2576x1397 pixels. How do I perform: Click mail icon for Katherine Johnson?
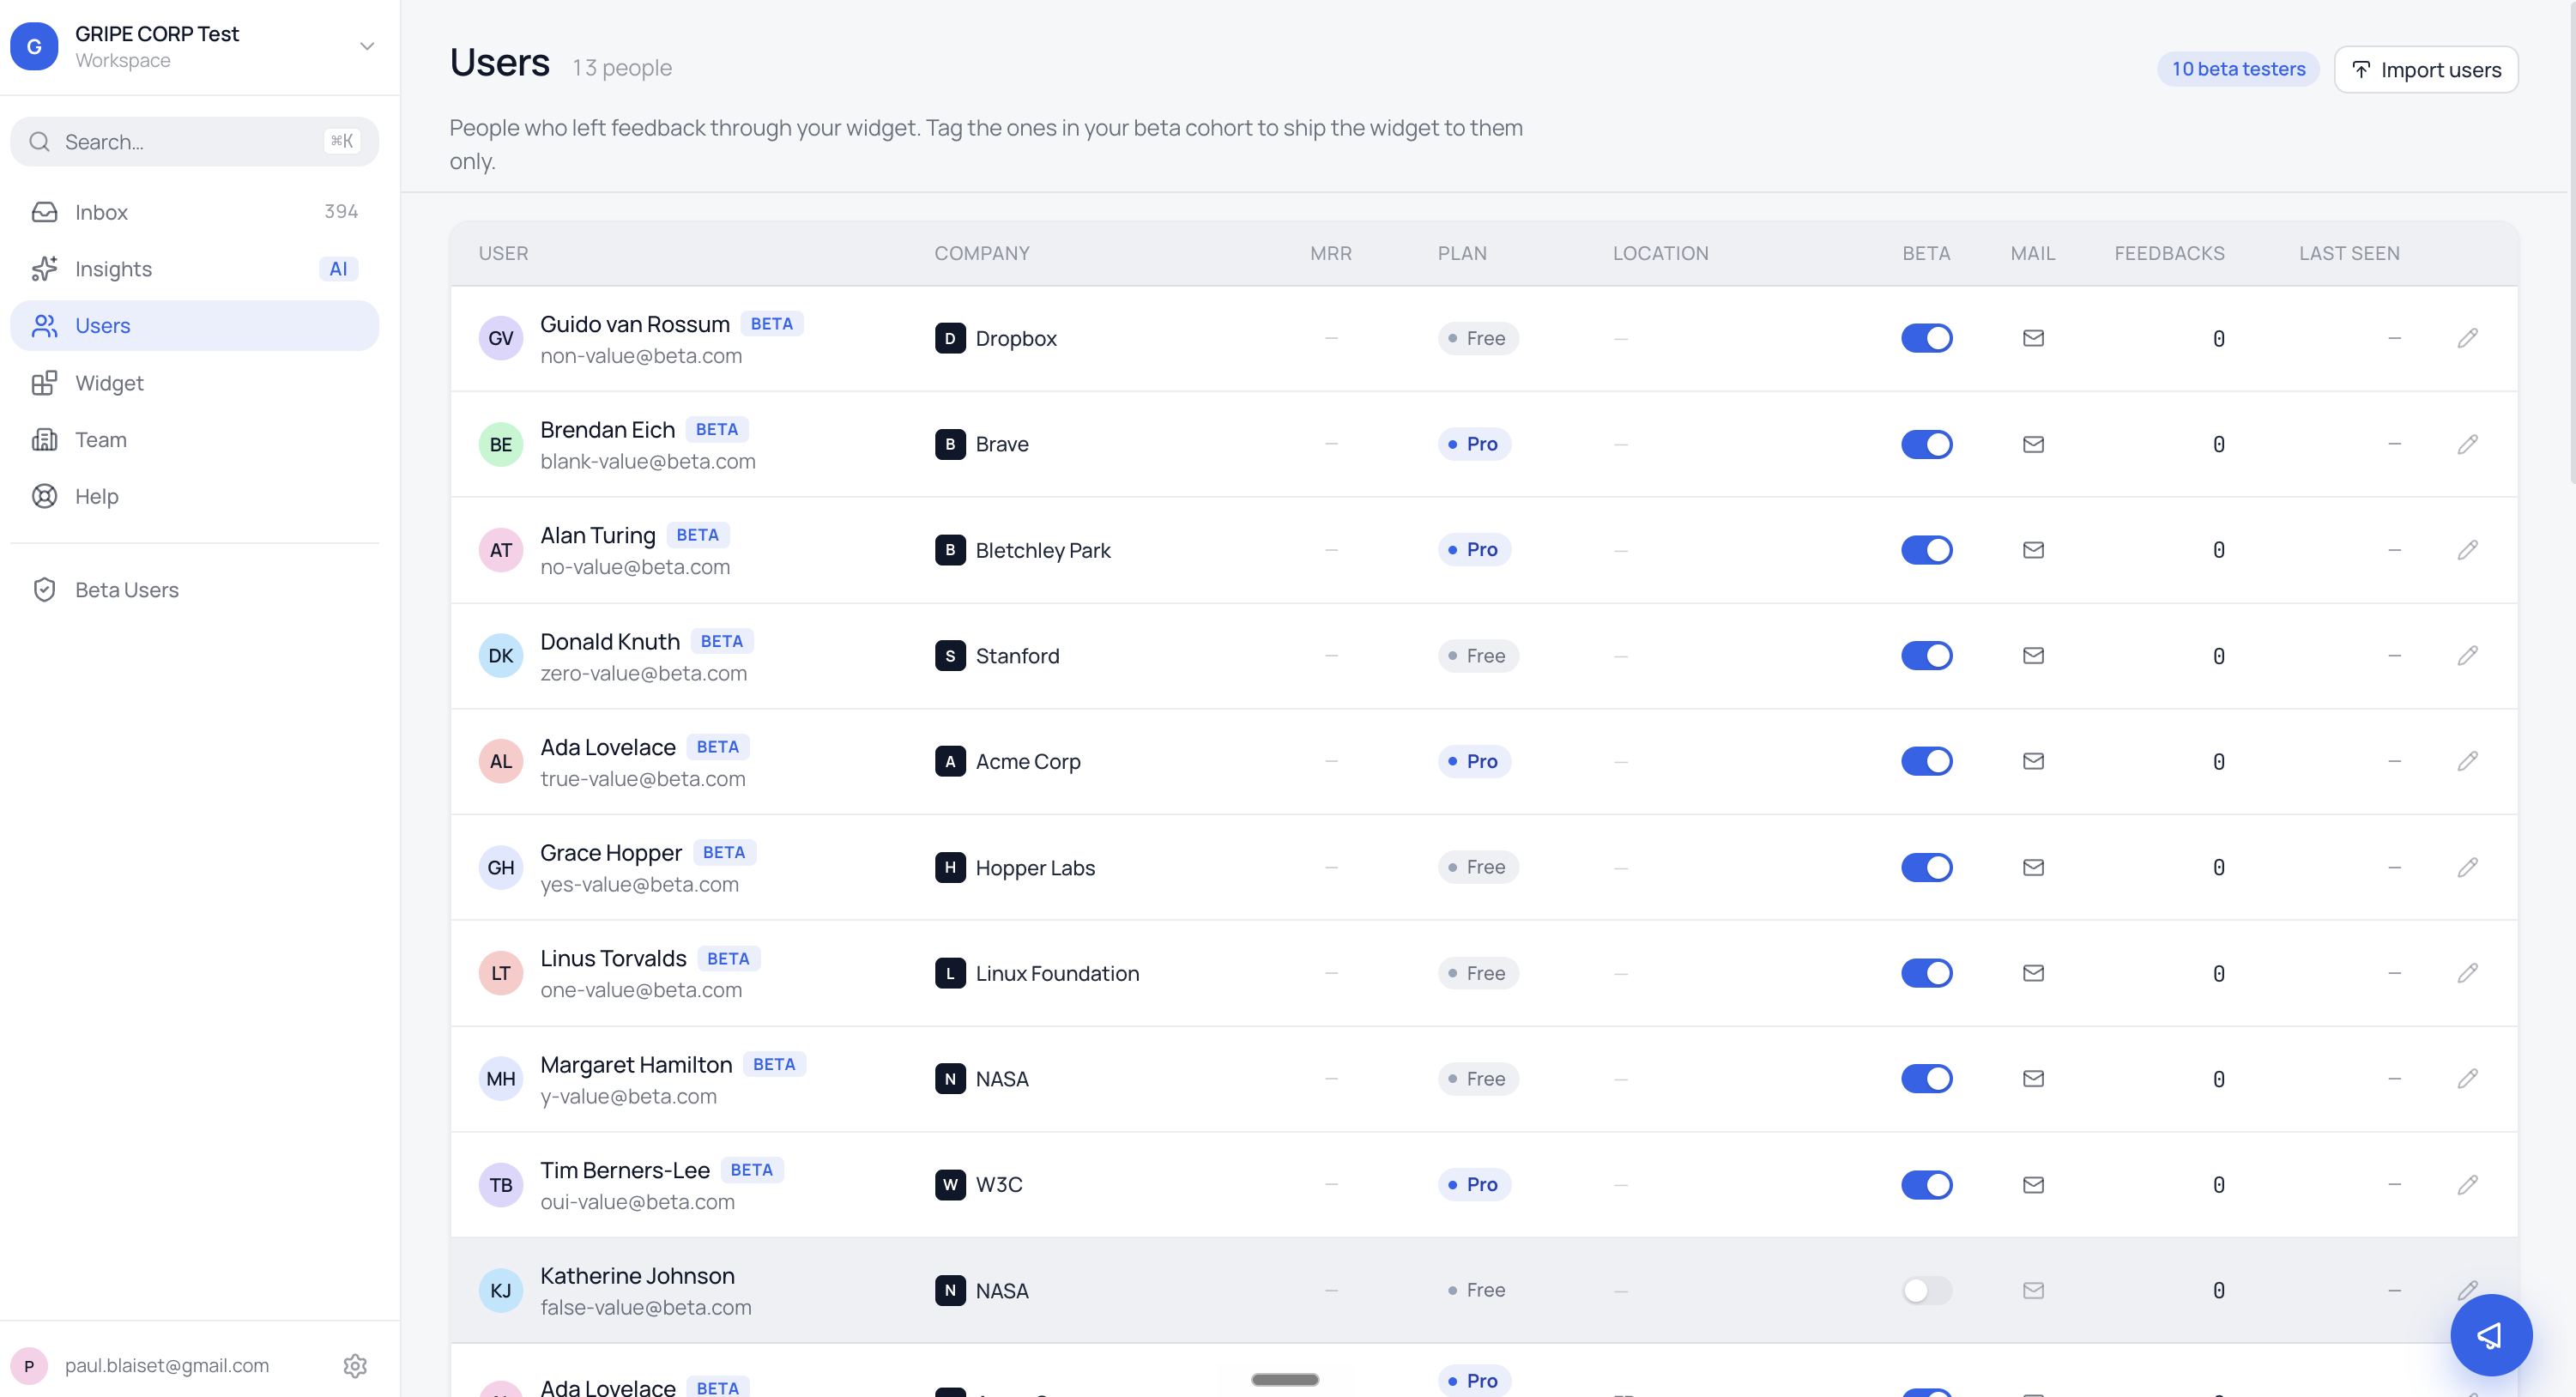coord(2033,1290)
